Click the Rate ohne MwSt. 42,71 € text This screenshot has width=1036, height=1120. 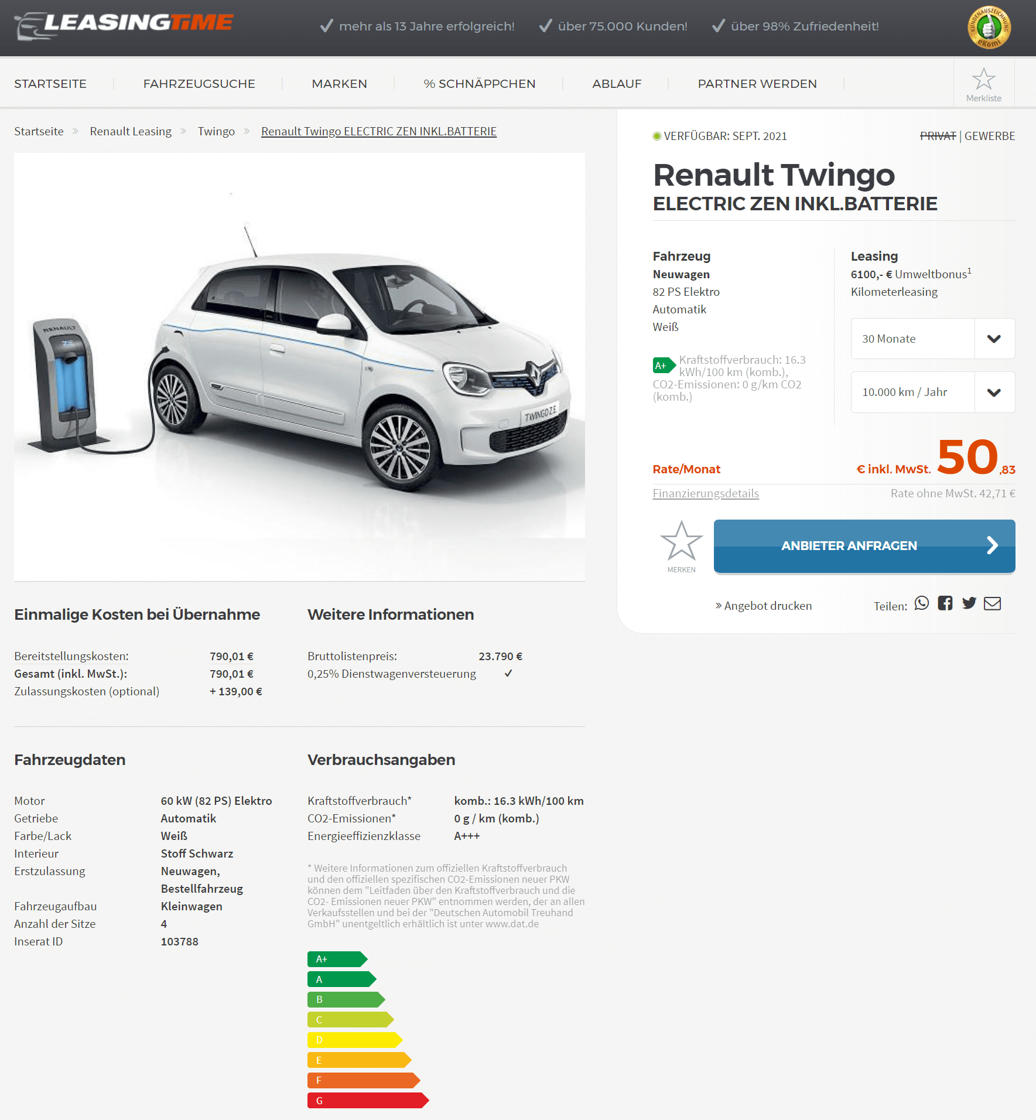[953, 493]
